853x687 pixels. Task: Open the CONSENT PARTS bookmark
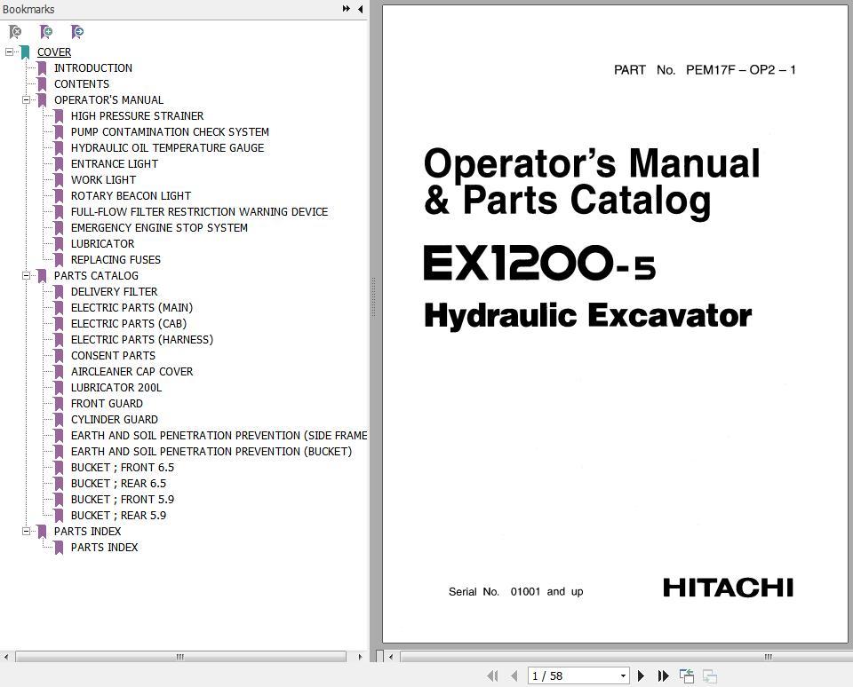(113, 355)
